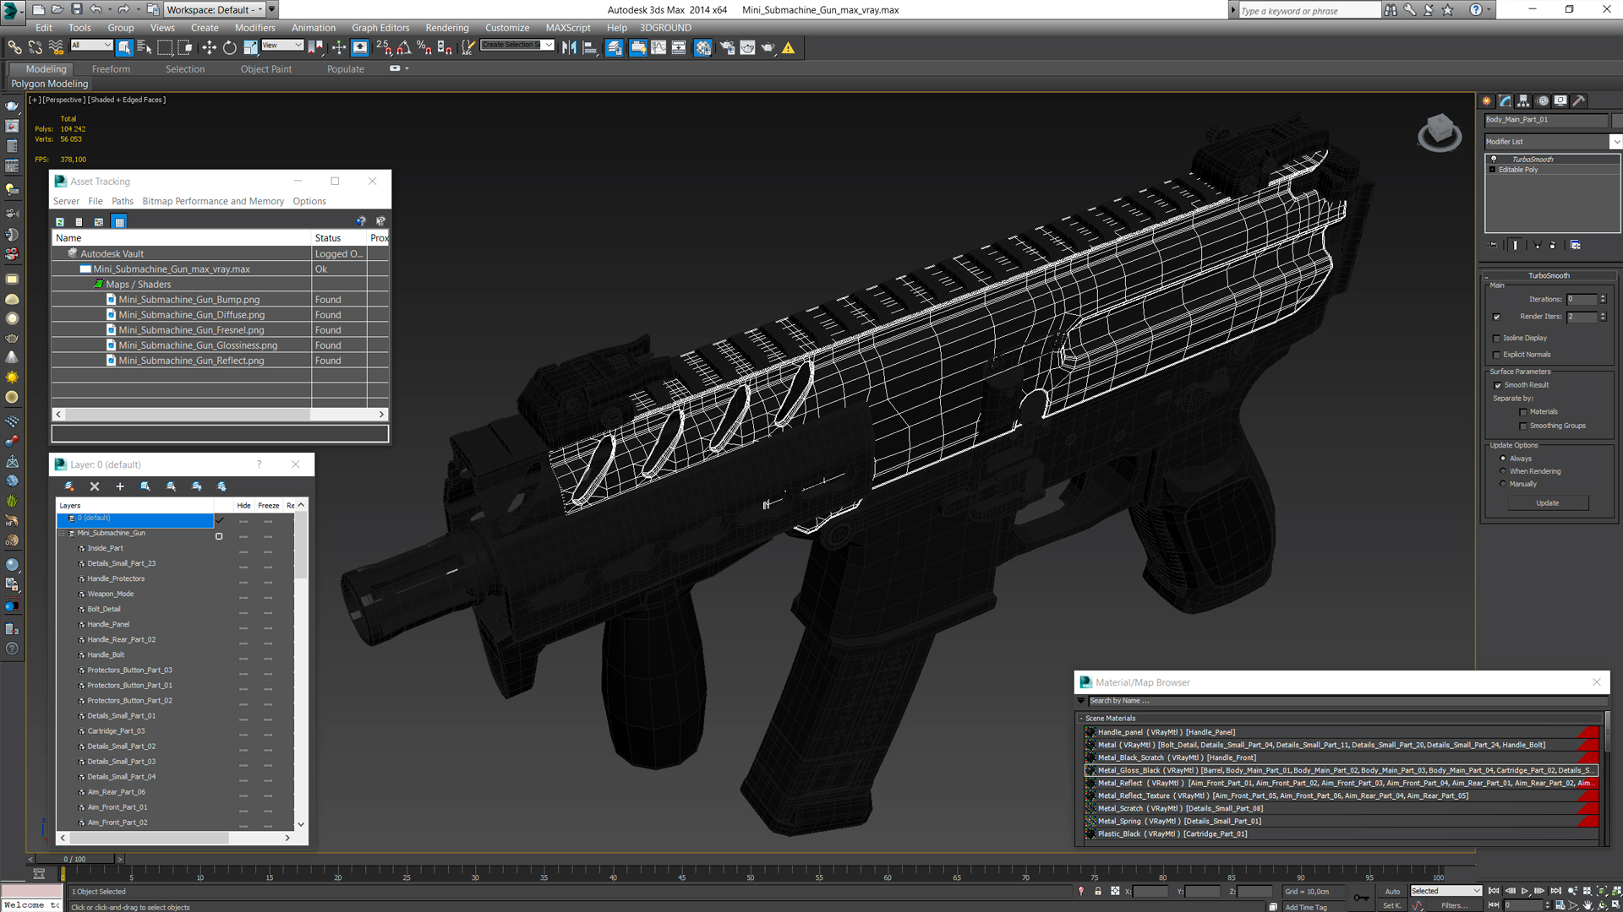Screen dimensions: 1623x912
Task: Click Pin Stack icon under modifier stack
Action: (x=1493, y=245)
